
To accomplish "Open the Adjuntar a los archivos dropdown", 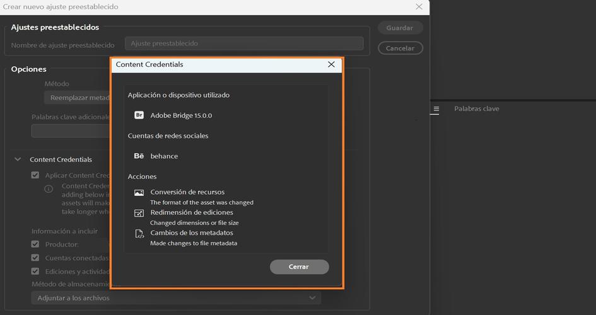I will 177,297.
